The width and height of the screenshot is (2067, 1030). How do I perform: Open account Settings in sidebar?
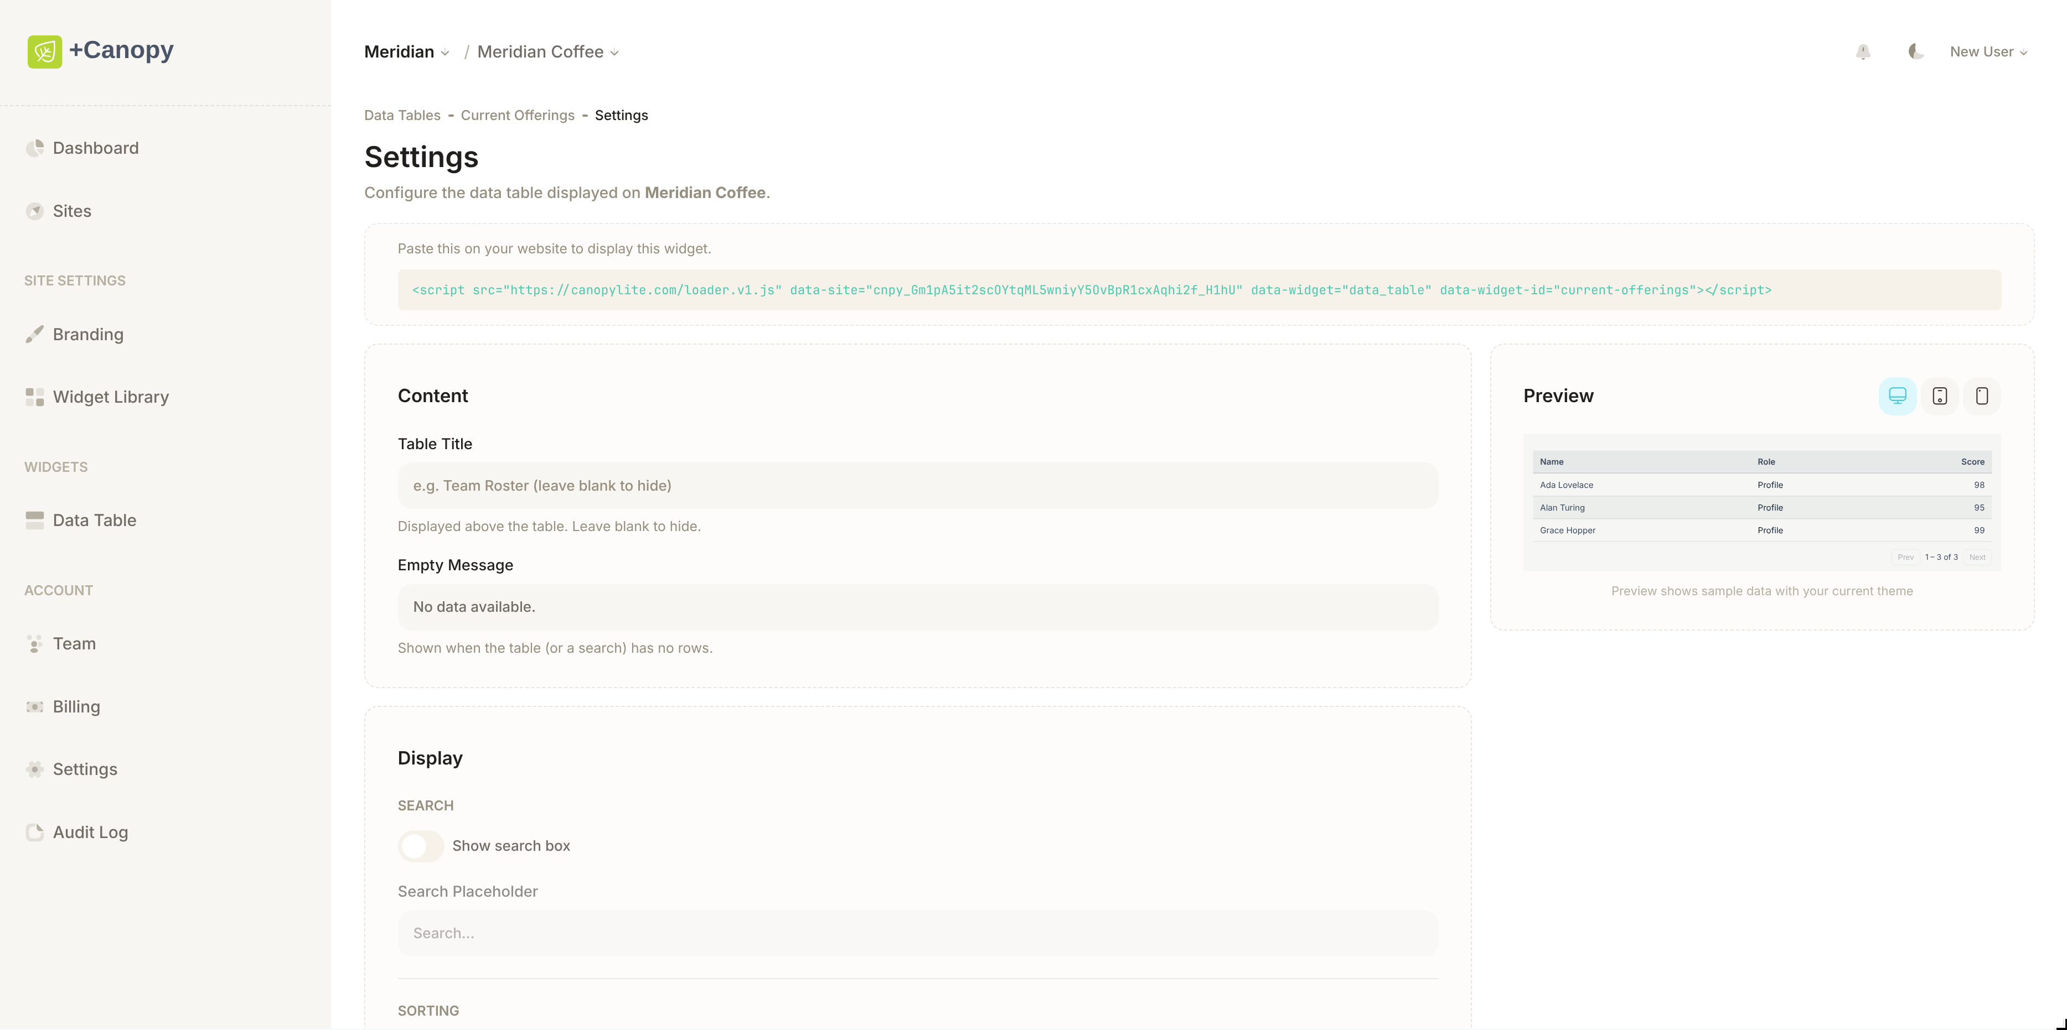click(x=85, y=769)
